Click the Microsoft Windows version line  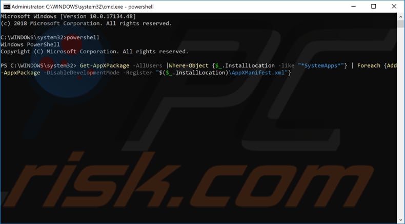[x=68, y=16]
